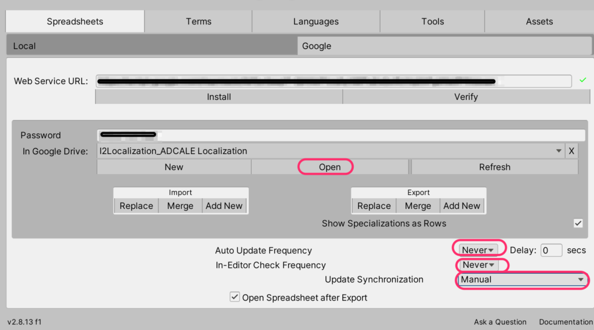Click the Delay seconds input field
Viewport: 594px width, 330px height.
tap(551, 251)
